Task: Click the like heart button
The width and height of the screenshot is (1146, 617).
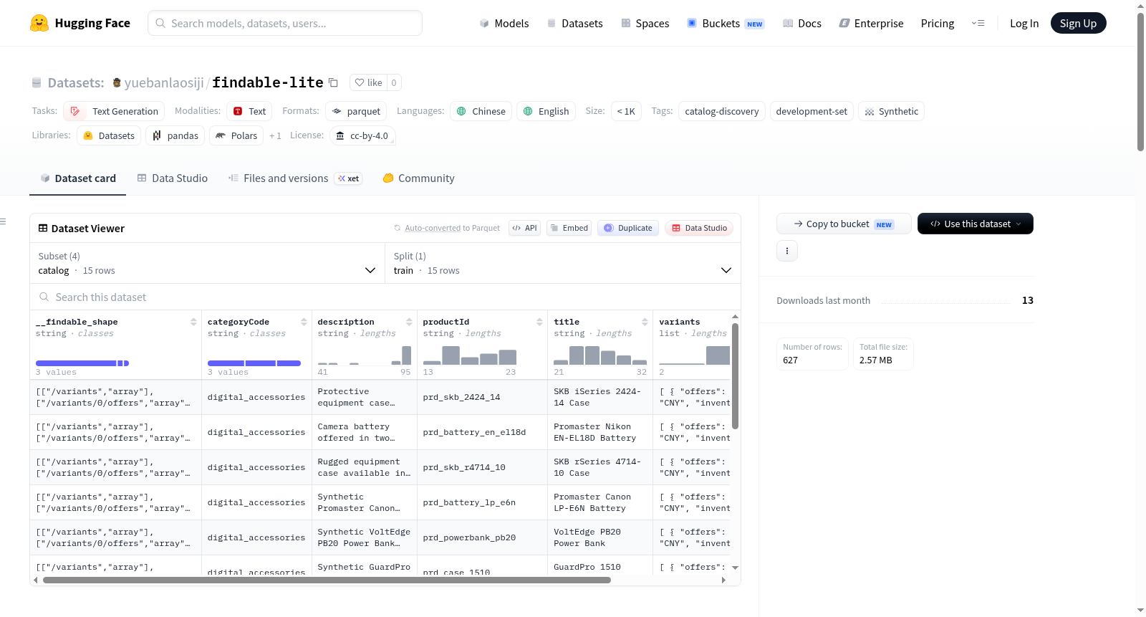Action: [x=368, y=82]
